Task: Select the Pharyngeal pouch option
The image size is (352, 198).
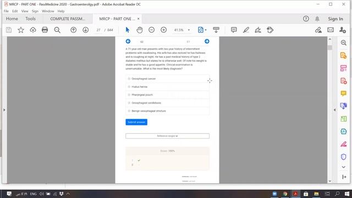Action: point(167,95)
